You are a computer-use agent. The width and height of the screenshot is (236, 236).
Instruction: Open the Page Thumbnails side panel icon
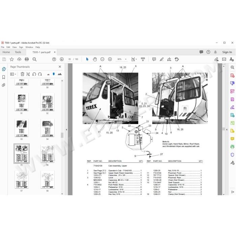[x=4, y=69]
